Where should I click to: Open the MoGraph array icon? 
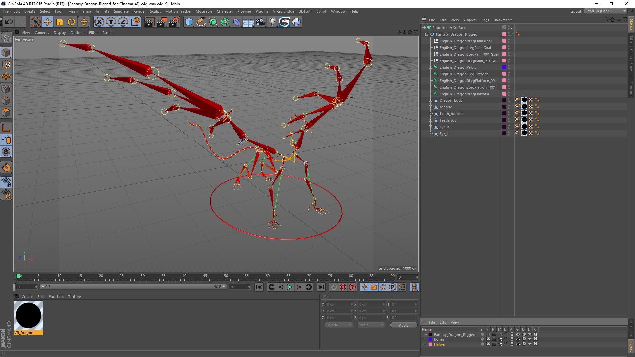click(x=225, y=22)
